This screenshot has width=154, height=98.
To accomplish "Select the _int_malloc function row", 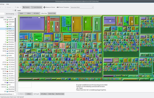I will [7, 69].
